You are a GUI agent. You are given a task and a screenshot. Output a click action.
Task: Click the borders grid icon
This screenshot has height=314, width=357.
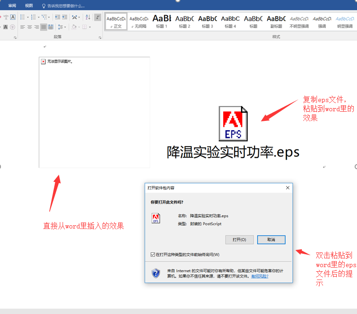click(84, 27)
